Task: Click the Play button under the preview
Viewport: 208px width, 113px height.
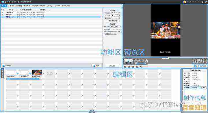Action: (136, 61)
